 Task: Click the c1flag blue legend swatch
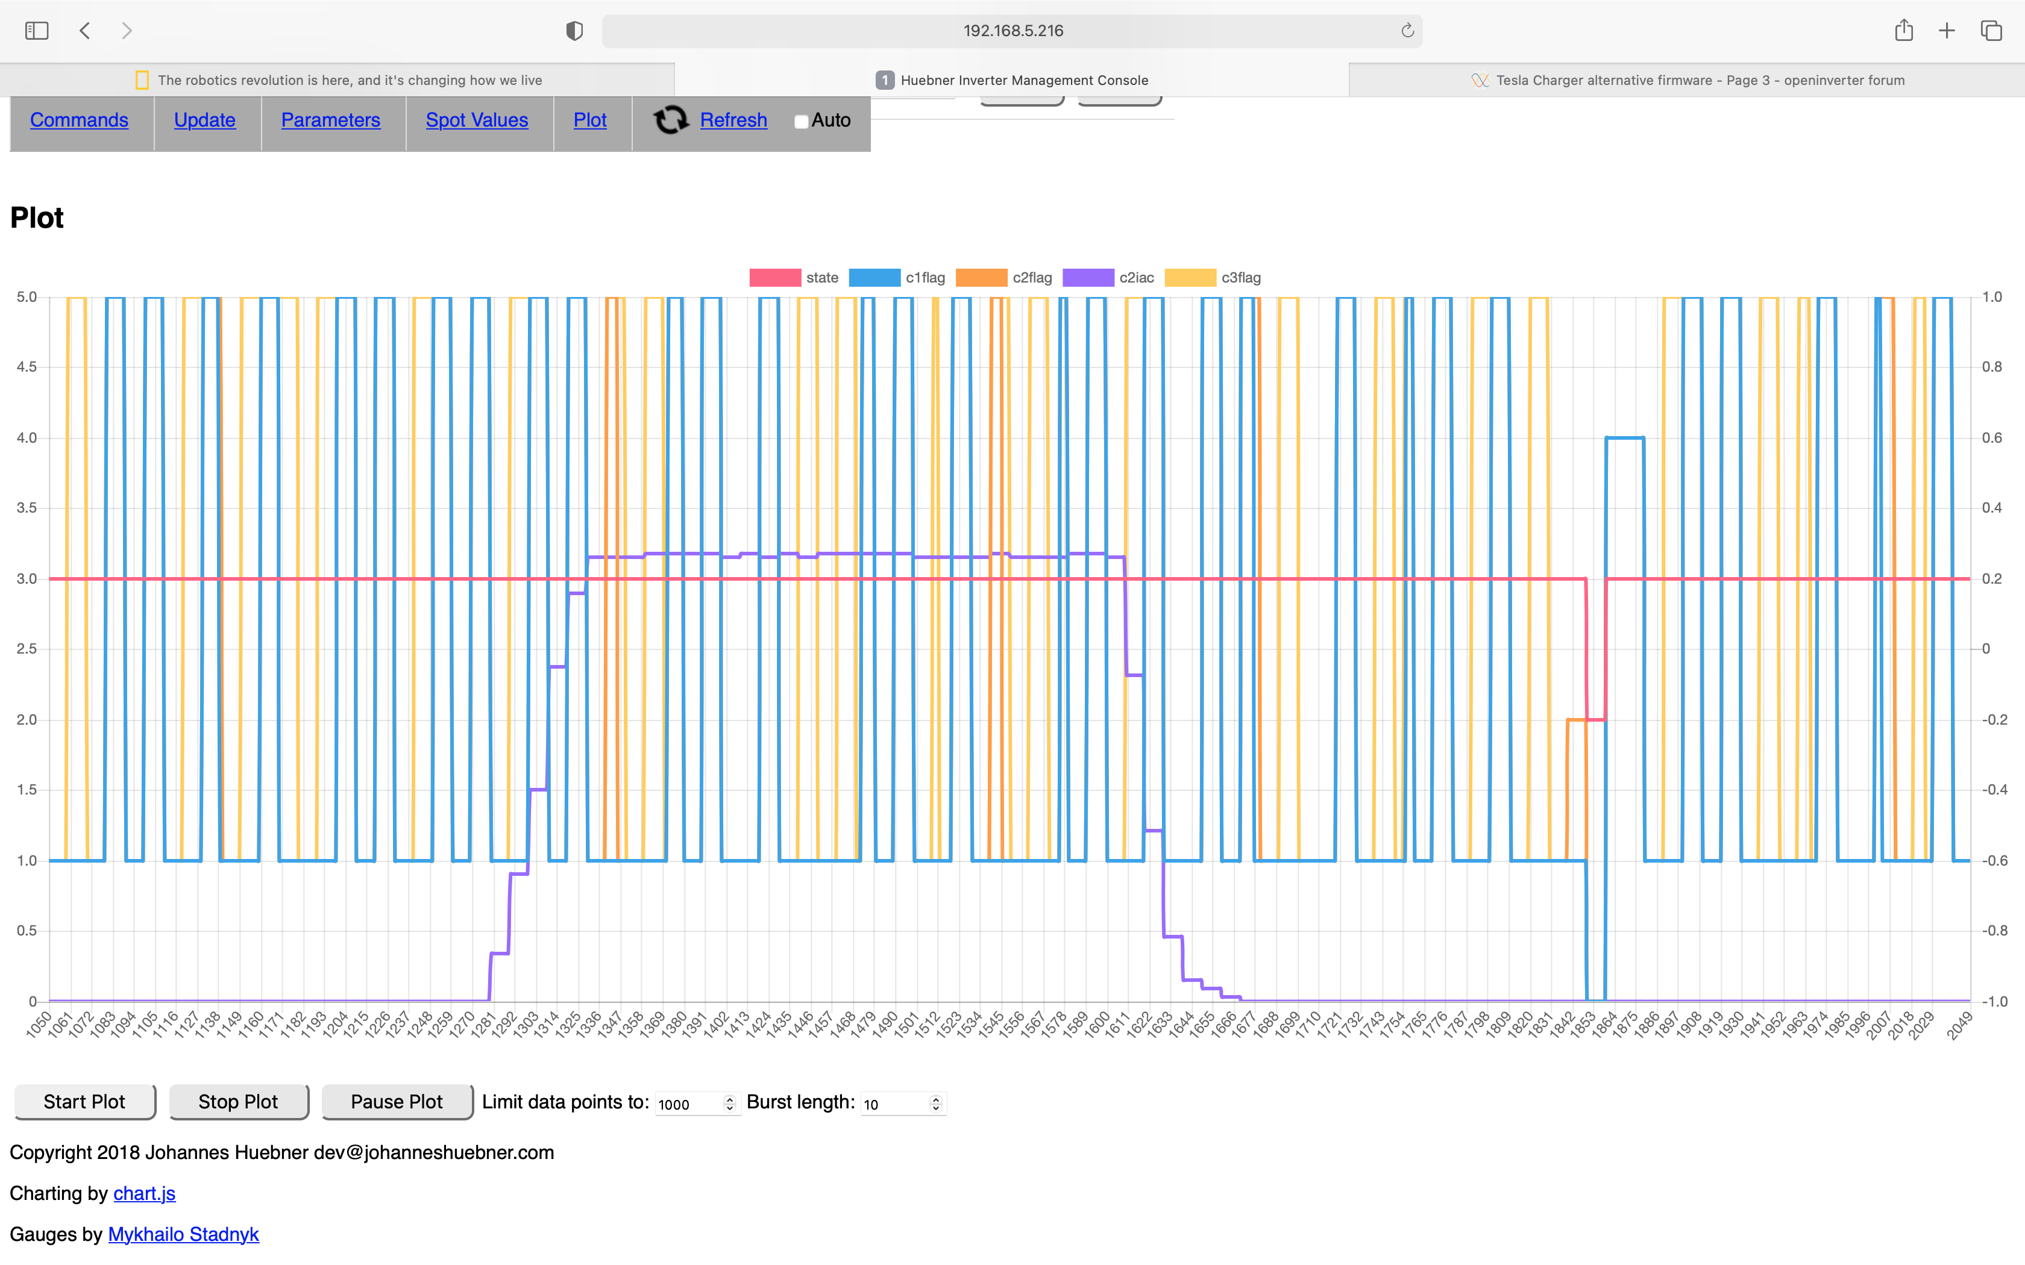click(x=874, y=278)
